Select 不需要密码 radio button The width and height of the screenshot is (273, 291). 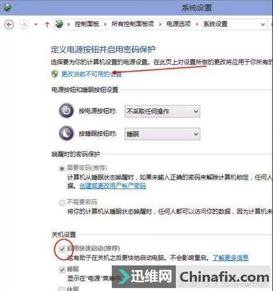tap(62, 203)
